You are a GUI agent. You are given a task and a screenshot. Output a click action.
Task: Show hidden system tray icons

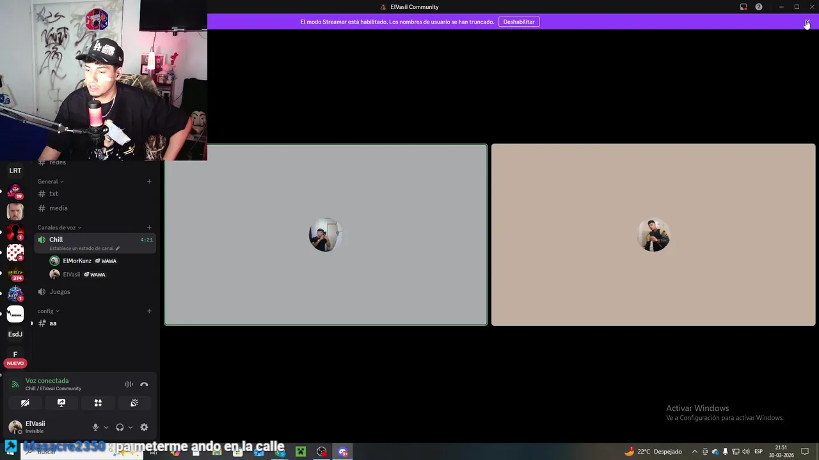point(695,452)
